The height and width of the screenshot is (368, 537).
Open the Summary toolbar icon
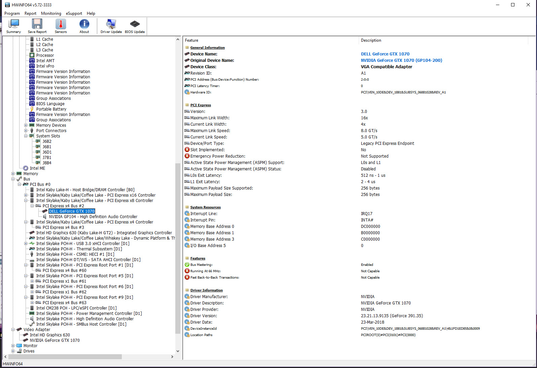14,26
